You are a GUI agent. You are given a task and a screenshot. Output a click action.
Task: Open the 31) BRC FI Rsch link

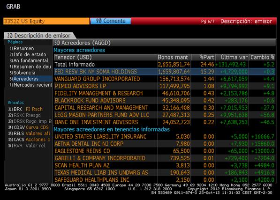click(x=25, y=109)
